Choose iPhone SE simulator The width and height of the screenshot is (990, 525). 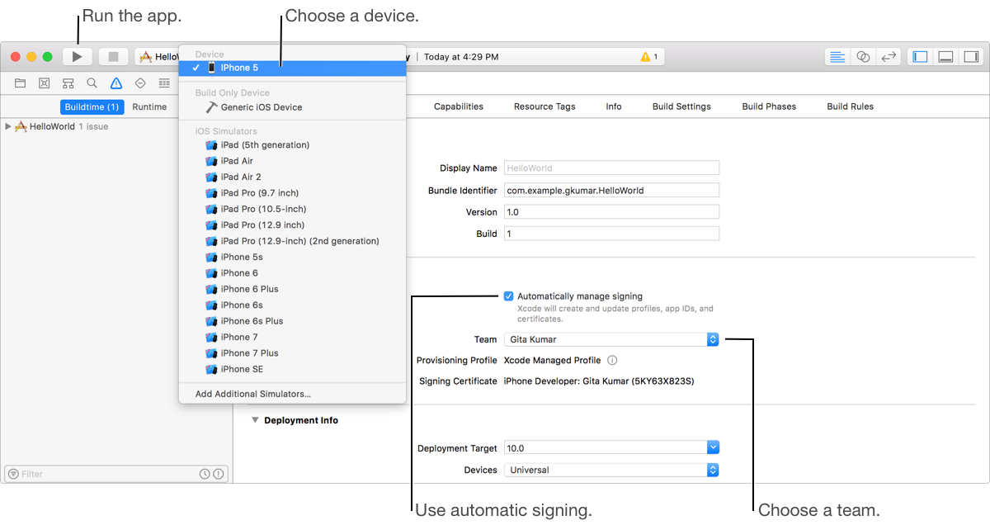coord(292,369)
